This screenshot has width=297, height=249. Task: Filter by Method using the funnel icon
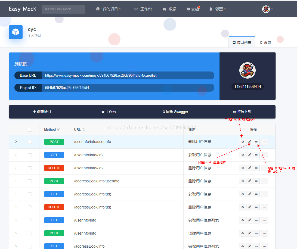(58, 130)
